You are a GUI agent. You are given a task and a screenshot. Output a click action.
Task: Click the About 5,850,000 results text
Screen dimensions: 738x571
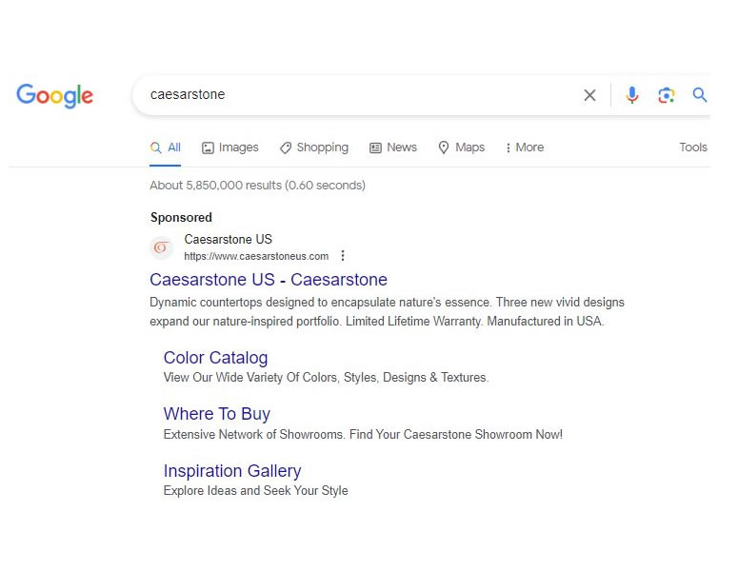[x=257, y=186]
